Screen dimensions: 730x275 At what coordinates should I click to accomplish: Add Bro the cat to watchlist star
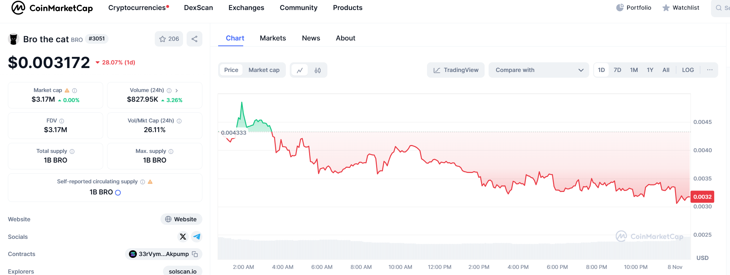(x=169, y=39)
